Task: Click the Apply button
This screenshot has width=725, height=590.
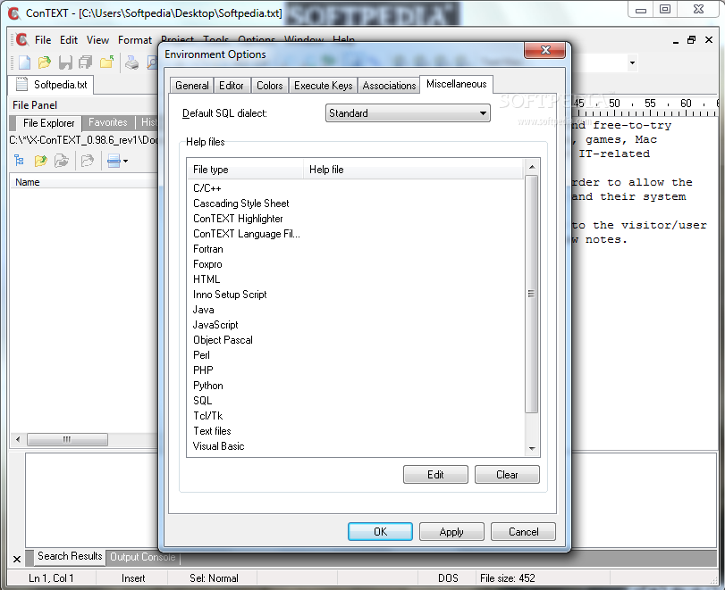Action: point(451,532)
